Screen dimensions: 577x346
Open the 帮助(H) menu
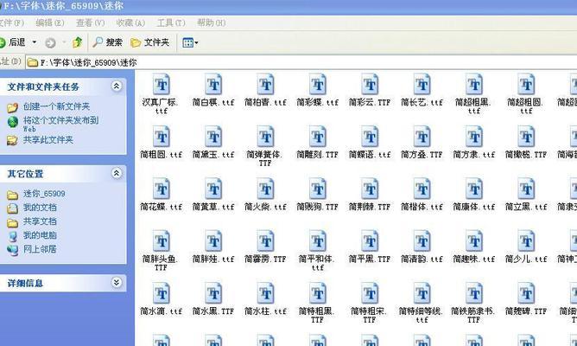[x=212, y=22]
